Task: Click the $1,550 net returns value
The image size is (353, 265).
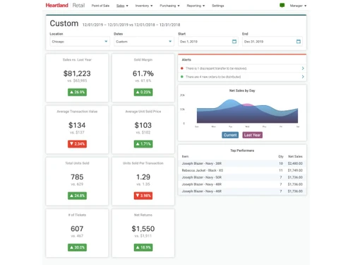Action: click(x=143, y=229)
